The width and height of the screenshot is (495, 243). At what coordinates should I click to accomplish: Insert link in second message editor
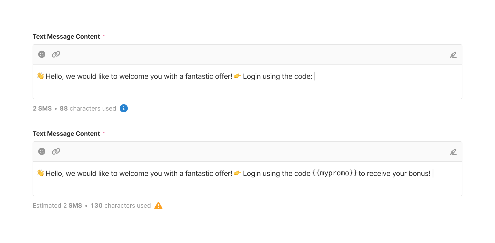(x=56, y=151)
